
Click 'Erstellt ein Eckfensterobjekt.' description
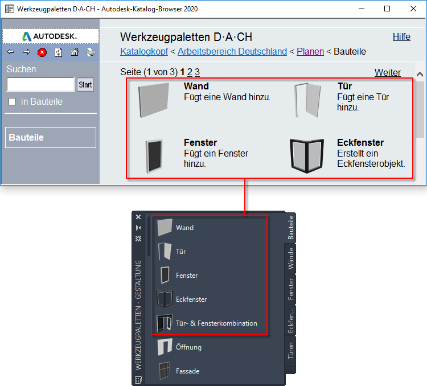point(371,158)
